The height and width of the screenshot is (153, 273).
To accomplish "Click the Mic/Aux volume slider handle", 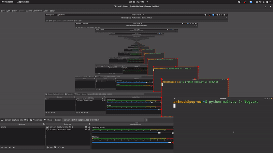I will pyautogui.click(x=170, y=142).
